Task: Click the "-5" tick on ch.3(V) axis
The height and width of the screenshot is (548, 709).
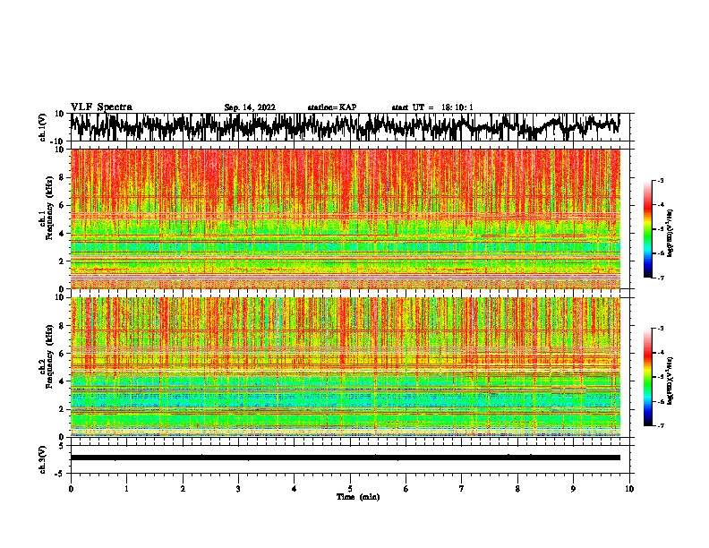Action: click(x=60, y=474)
